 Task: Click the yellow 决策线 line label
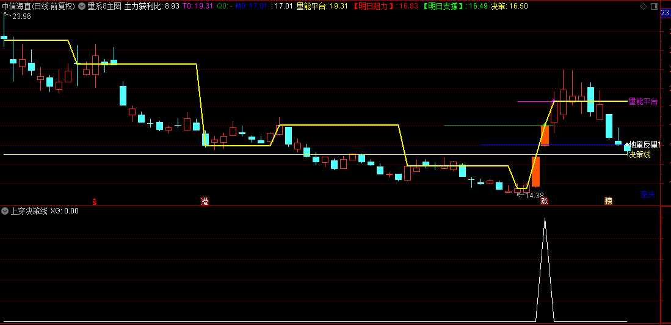(x=639, y=154)
